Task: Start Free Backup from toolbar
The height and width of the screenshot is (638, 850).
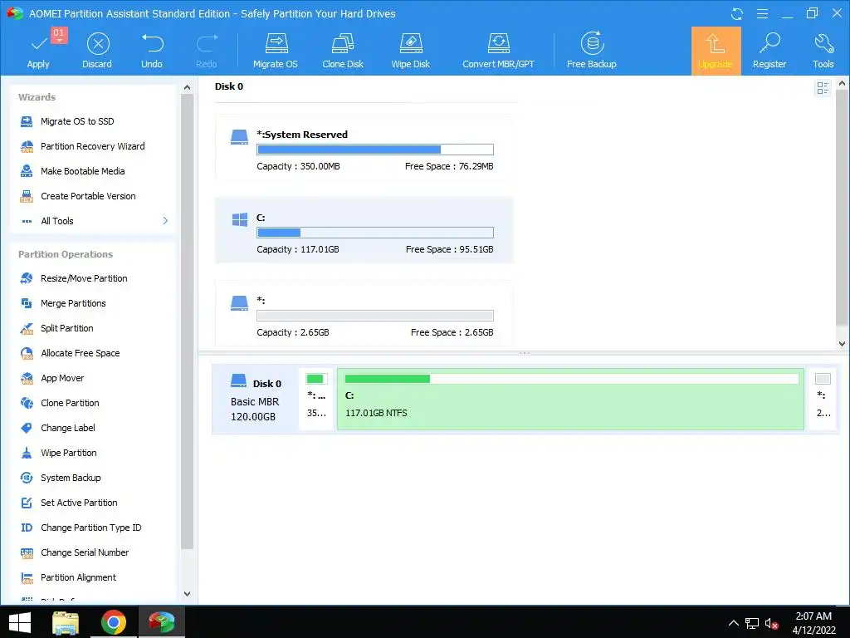Action: 591,51
